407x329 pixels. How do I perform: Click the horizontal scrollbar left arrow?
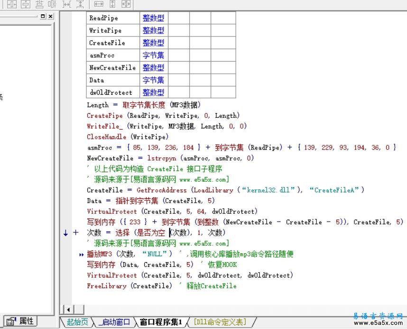tap(68, 309)
